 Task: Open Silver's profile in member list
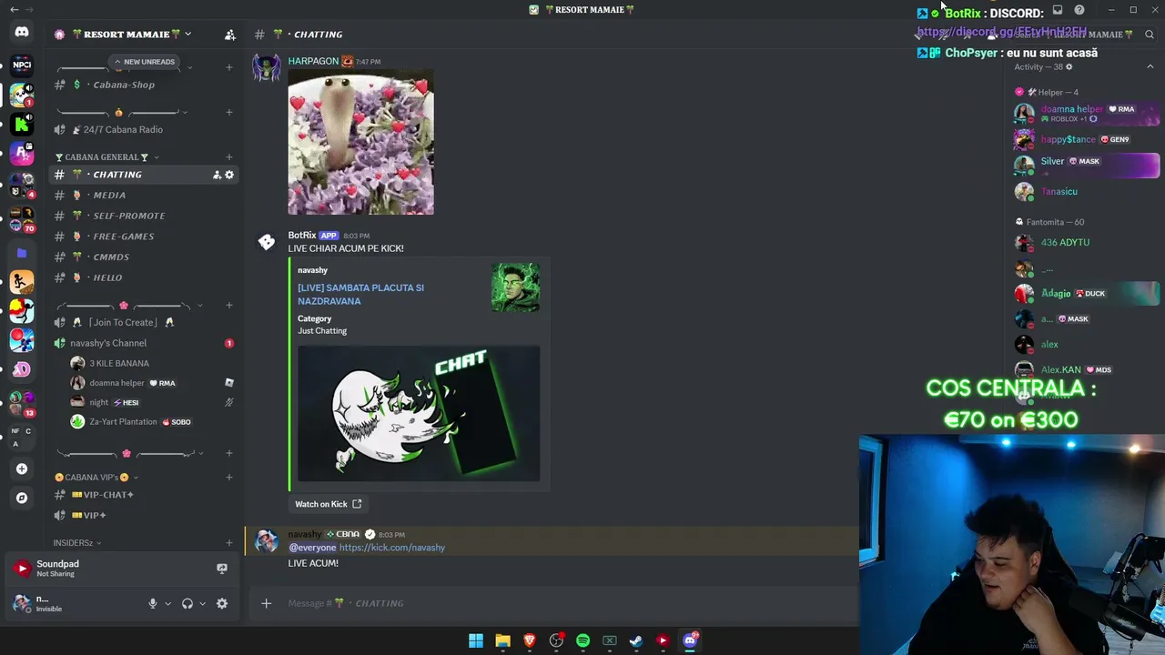point(1087,166)
